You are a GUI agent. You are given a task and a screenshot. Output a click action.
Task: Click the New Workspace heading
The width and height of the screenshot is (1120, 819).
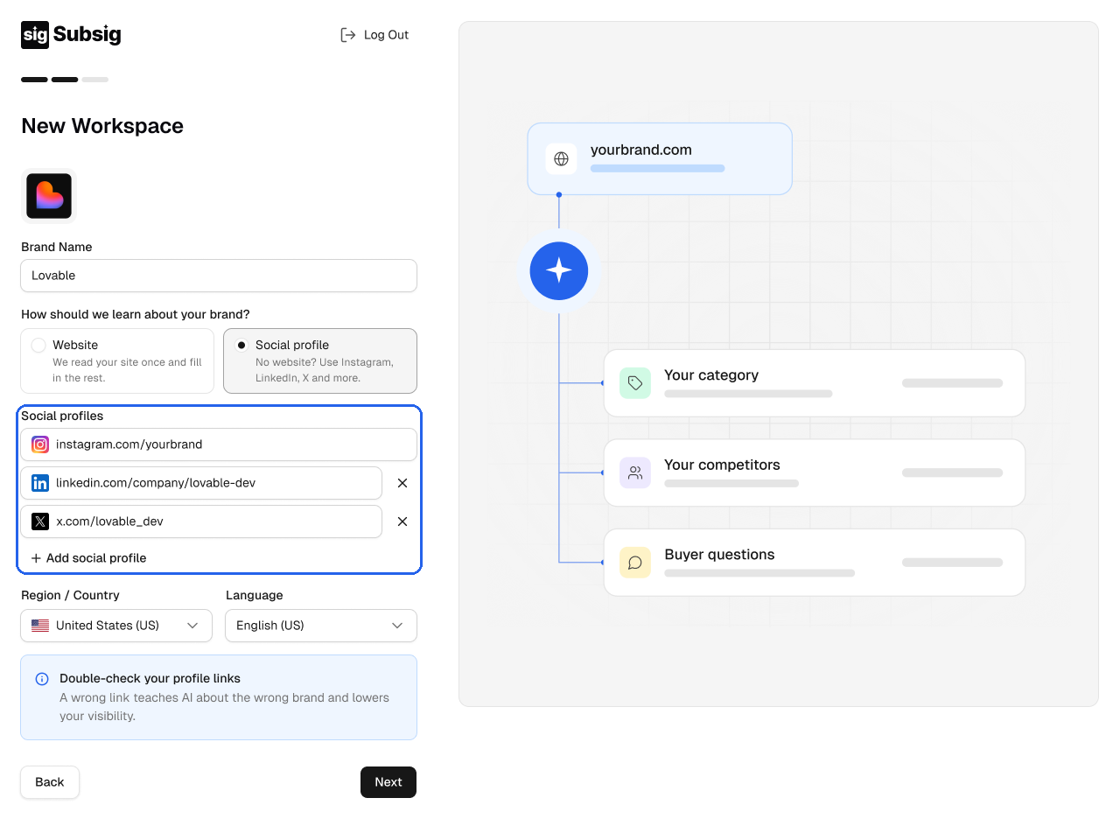click(x=102, y=126)
